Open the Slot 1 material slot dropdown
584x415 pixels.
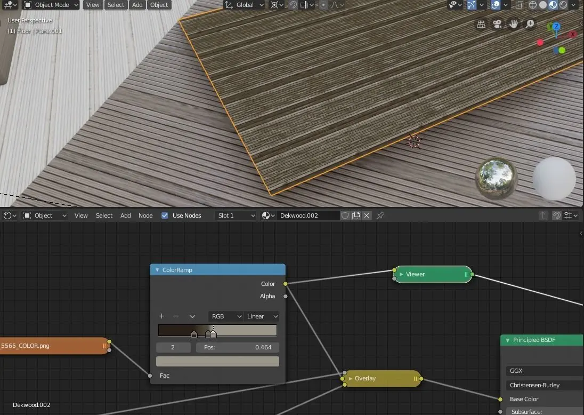pos(236,216)
